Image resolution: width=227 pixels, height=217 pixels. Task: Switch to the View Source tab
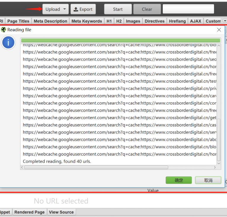point(61,212)
